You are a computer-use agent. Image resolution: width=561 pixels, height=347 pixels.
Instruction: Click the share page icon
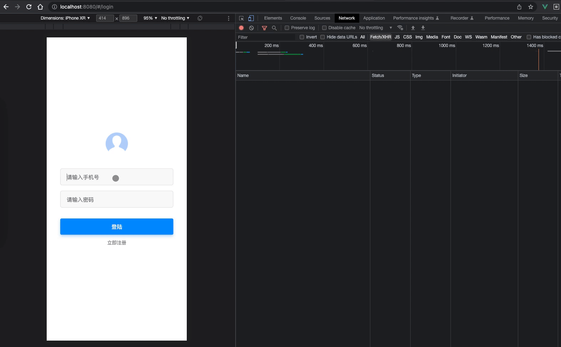(519, 7)
